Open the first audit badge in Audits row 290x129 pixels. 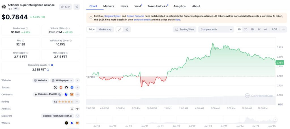(x=72, y=109)
